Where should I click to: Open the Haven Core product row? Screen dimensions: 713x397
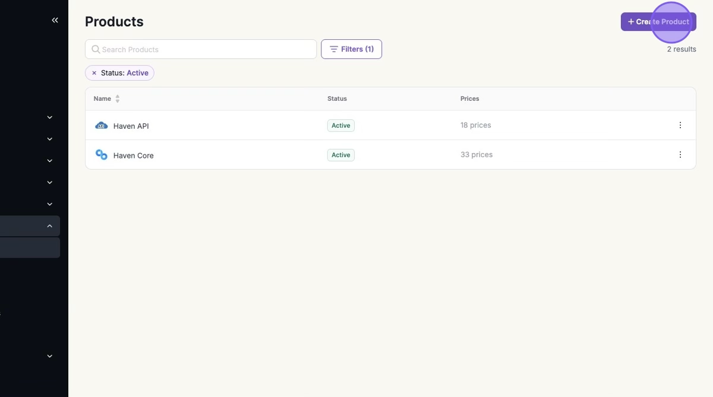[x=134, y=155]
